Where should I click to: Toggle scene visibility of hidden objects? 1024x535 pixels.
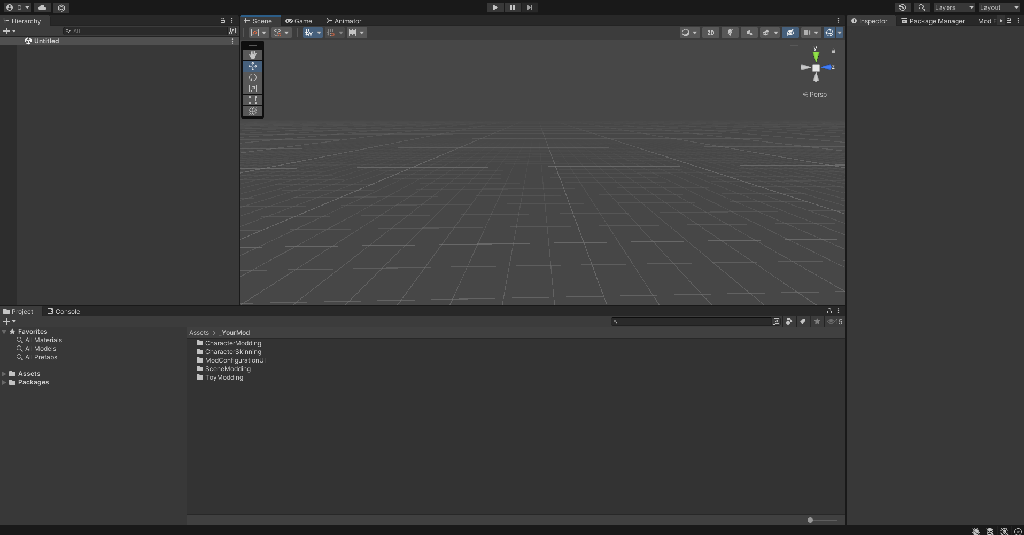(x=790, y=33)
